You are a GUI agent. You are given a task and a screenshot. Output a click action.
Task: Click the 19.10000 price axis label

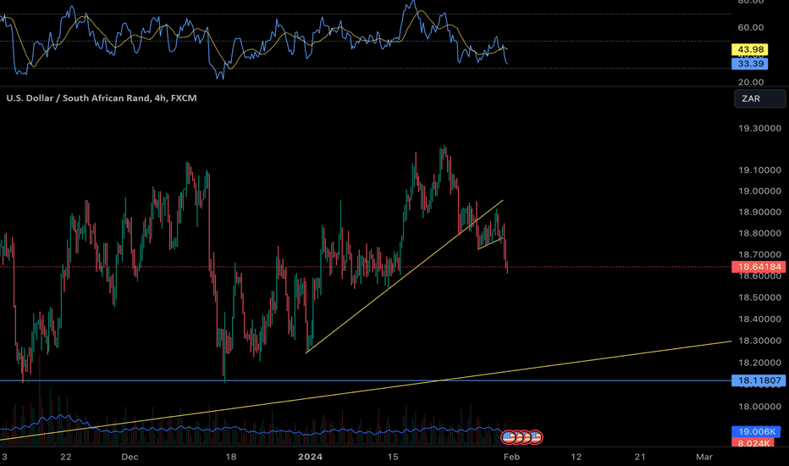coord(759,170)
